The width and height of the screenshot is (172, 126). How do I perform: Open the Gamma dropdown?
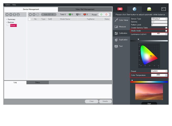159,22
